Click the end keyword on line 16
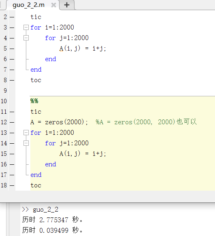Viewport: 215px width, 236px height. [x=51, y=164]
